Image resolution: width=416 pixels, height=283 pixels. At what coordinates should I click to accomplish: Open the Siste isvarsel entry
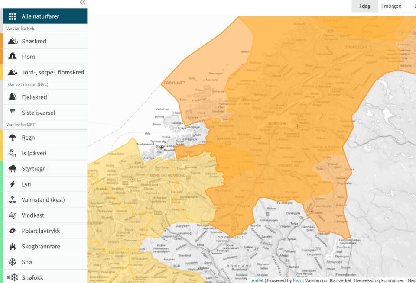[38, 113]
